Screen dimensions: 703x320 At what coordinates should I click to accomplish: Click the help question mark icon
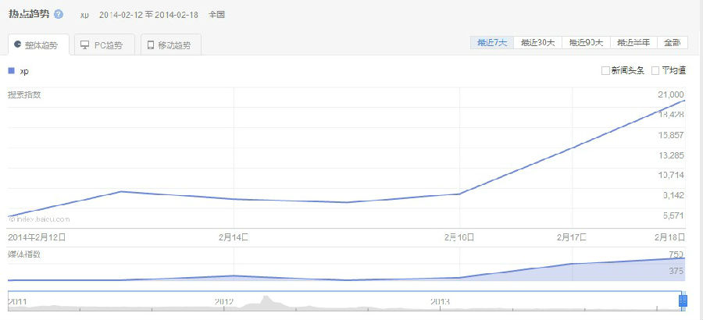coord(59,14)
